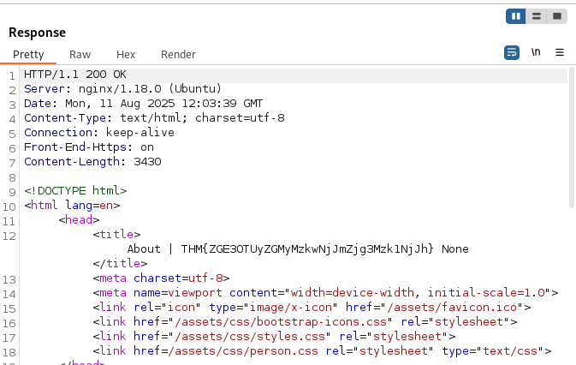The image size is (576, 365).
Task: Switch to Hex tab
Action: (x=126, y=54)
